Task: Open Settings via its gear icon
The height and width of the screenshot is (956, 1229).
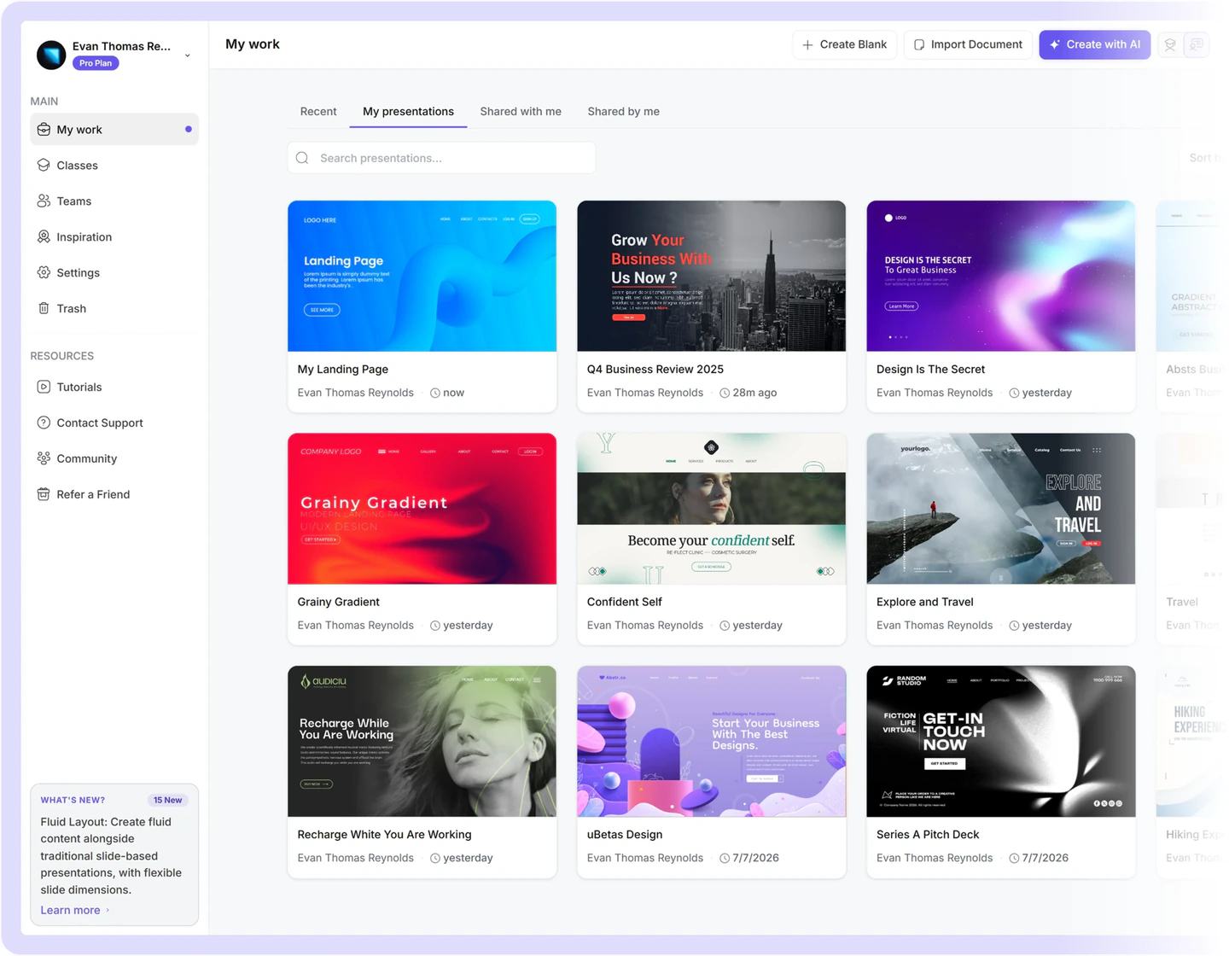Action: [44, 273]
